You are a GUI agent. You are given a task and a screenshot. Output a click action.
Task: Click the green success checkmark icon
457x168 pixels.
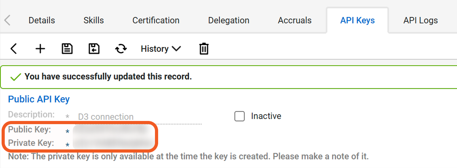[16, 77]
